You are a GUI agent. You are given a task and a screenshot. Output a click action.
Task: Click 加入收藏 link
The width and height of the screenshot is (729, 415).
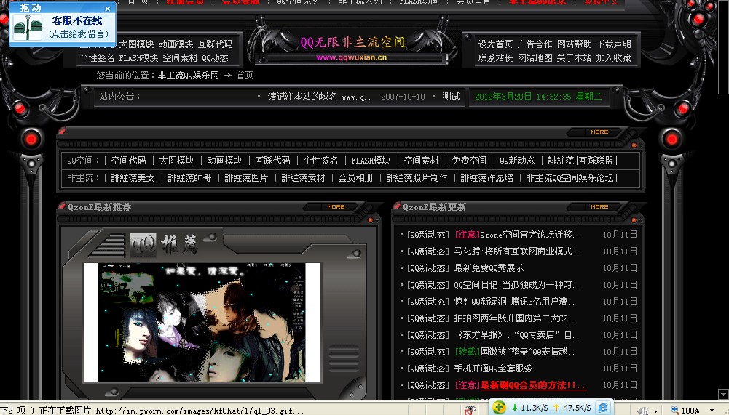[x=614, y=57]
